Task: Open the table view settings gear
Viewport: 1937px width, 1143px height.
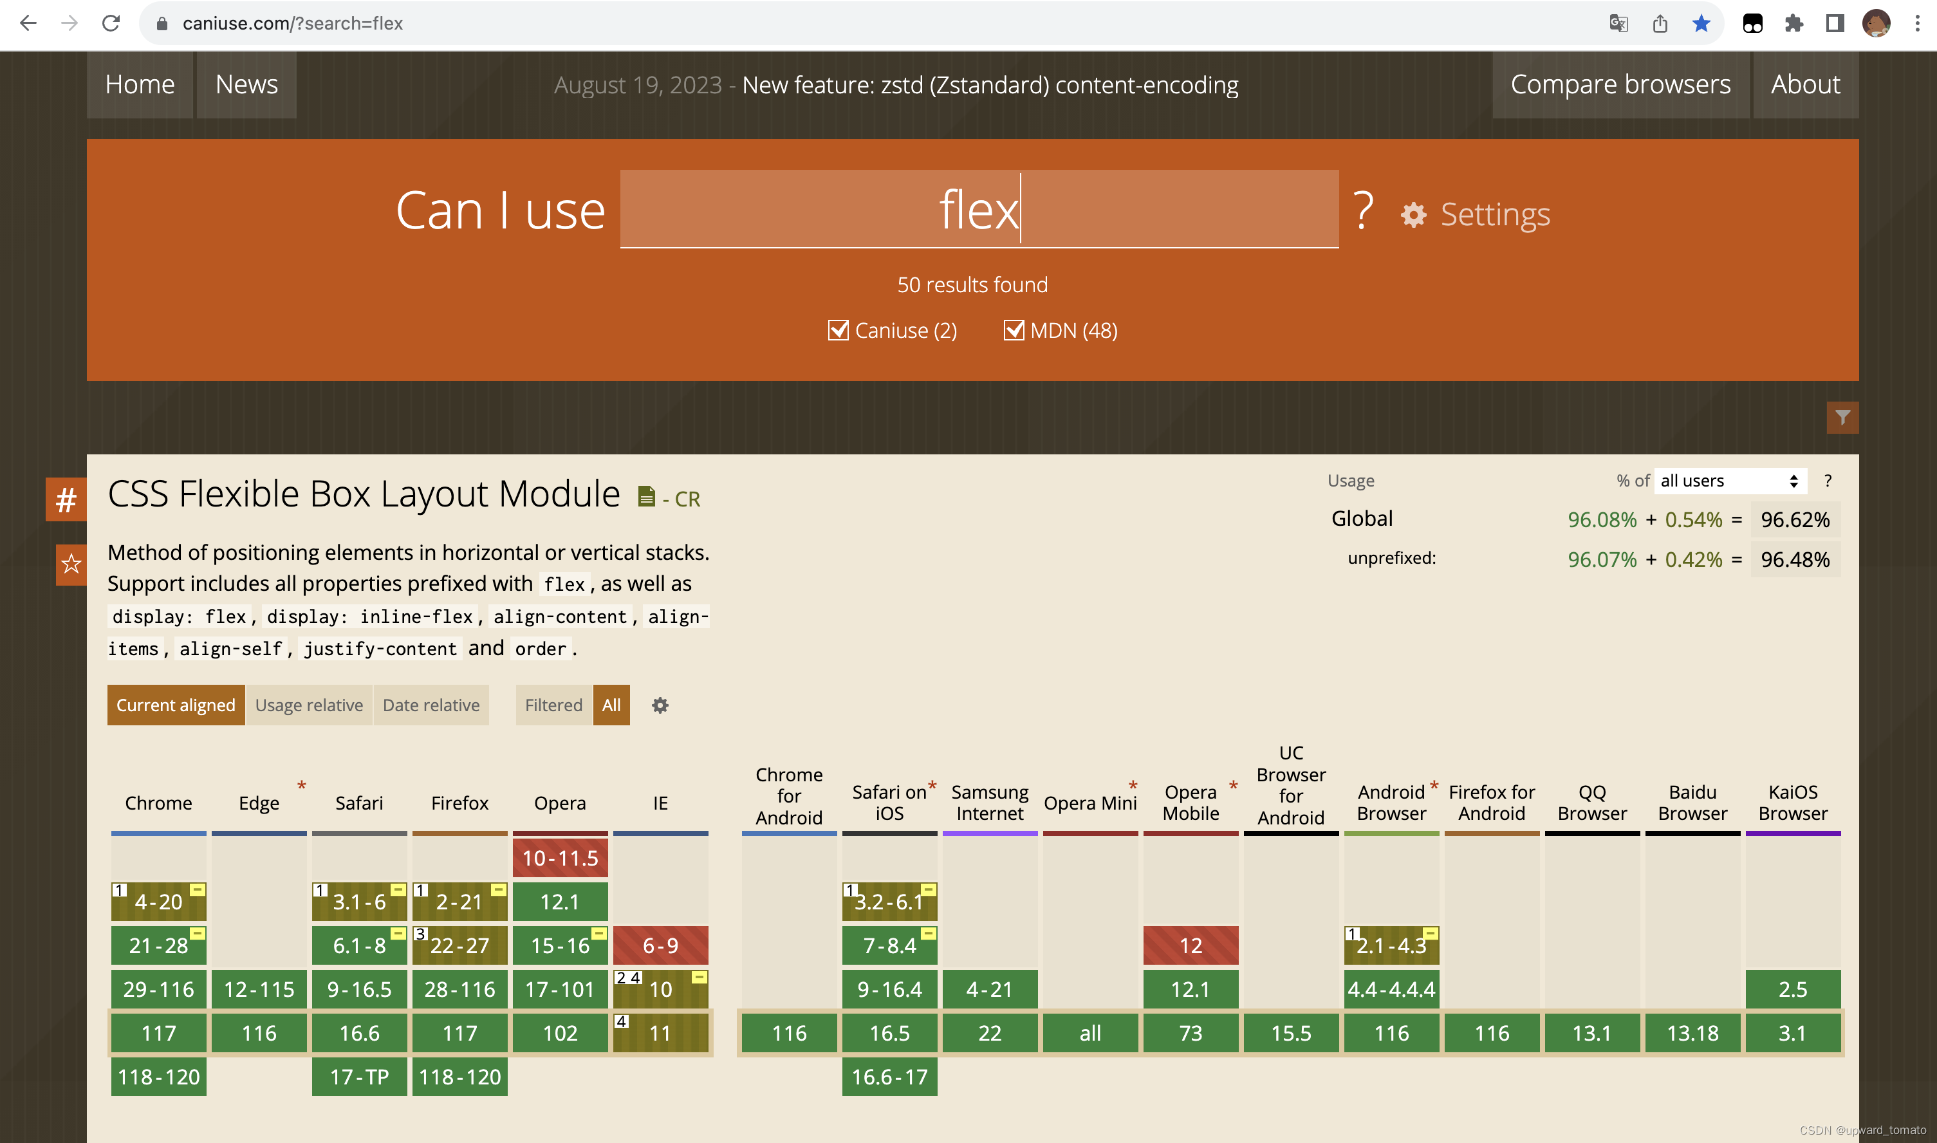Action: tap(660, 705)
